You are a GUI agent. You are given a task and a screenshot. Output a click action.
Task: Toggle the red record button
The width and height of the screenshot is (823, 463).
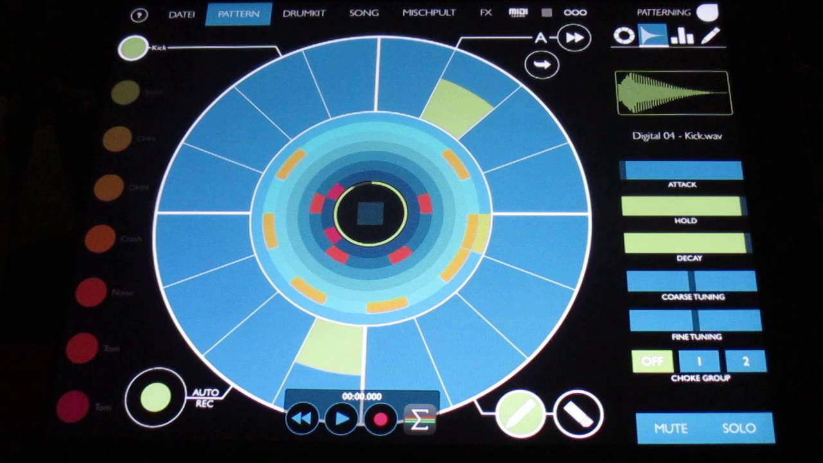381,420
